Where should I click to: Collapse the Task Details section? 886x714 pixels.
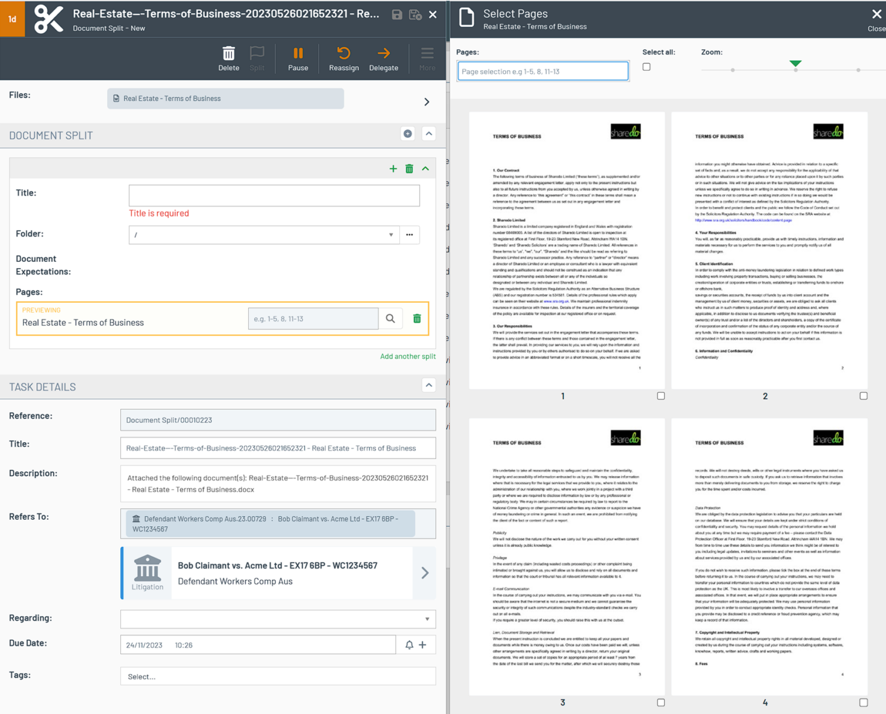pos(428,385)
